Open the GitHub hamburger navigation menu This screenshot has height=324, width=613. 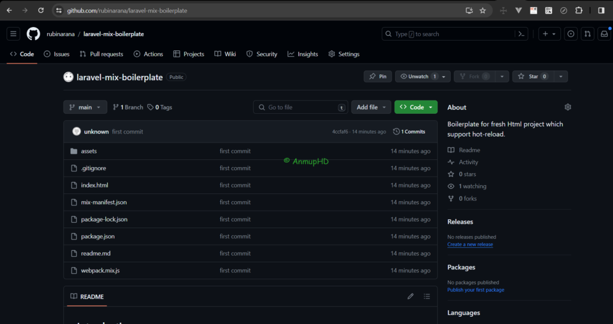click(14, 34)
